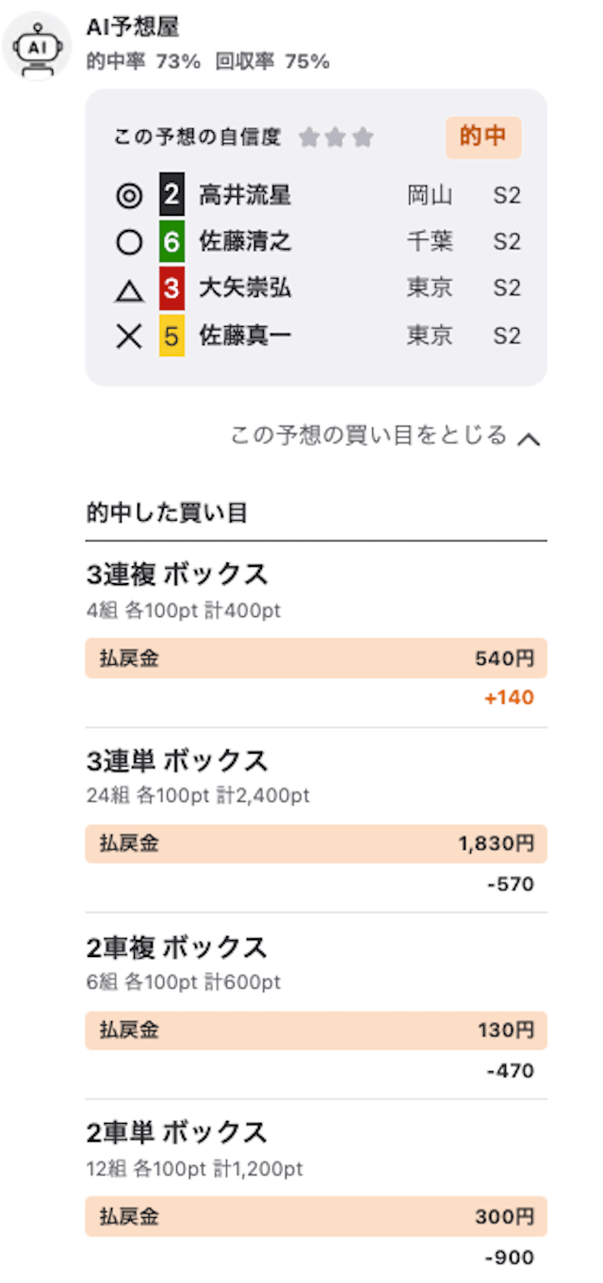Click the 2車単 払戻金 300円 bar
Screen dimensions: 603x1283
(316, 1217)
